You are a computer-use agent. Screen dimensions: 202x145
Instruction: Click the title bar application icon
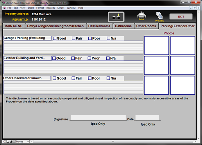click(3, 3)
